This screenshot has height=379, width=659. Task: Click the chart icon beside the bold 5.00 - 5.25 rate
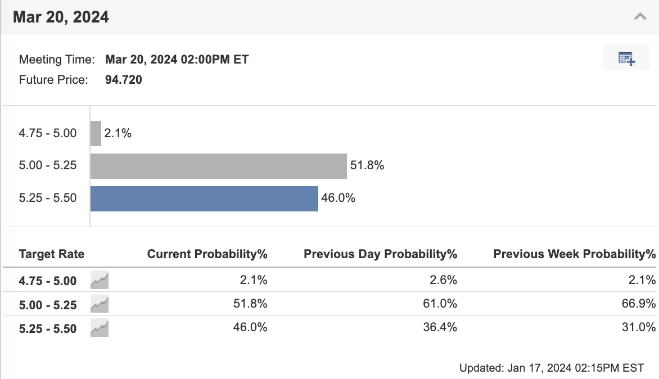98,304
